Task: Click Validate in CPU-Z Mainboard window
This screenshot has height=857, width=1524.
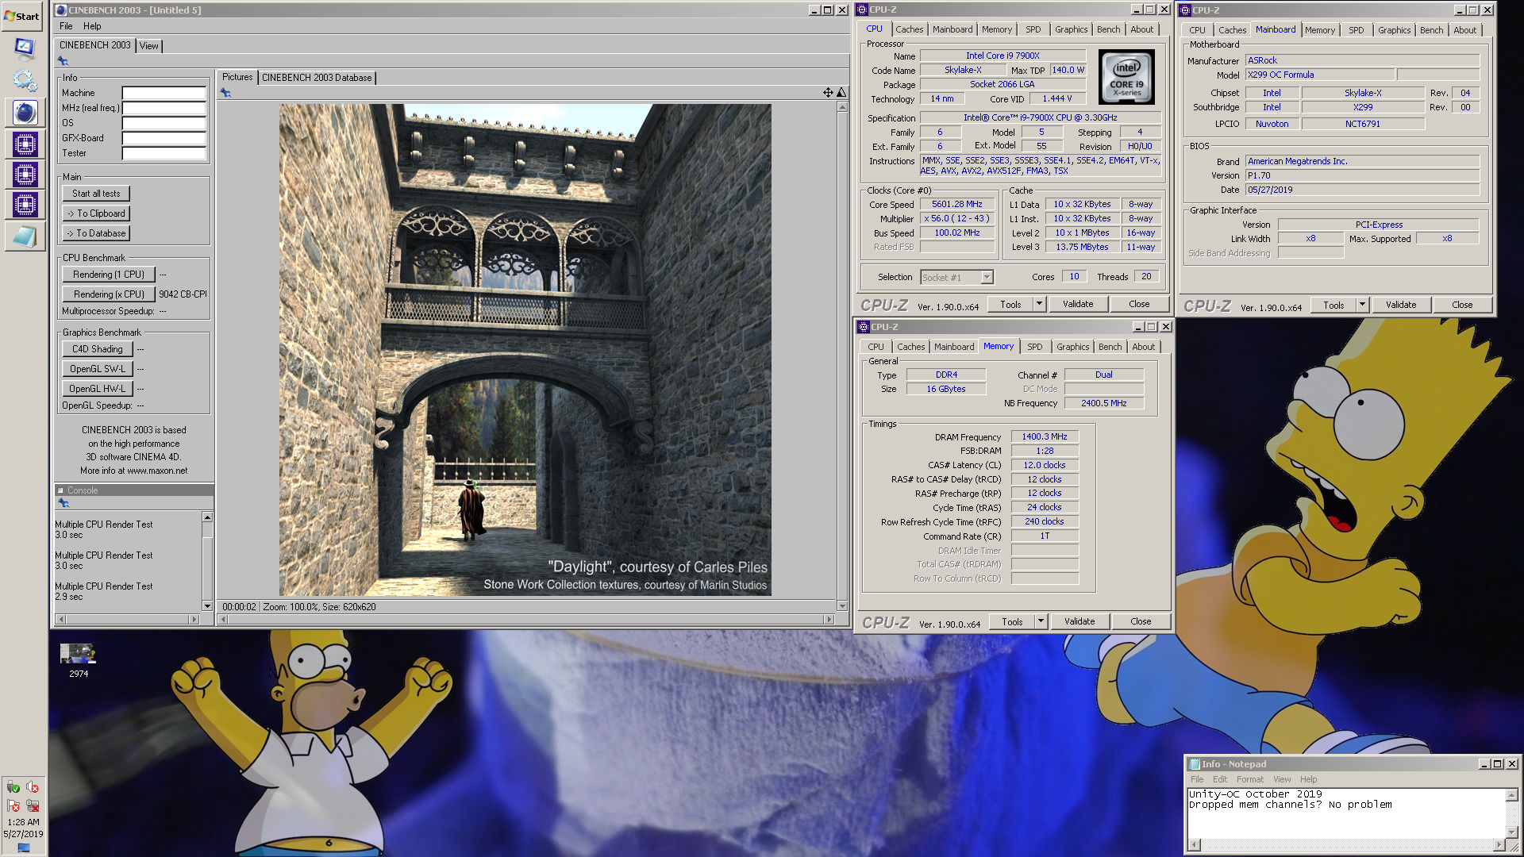Action: 1401,305
